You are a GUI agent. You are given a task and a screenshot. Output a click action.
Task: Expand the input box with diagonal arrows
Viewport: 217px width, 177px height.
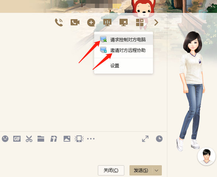[x=145, y=139]
